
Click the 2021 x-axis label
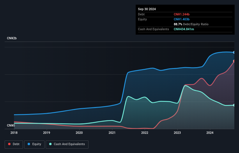pyautogui.click(x=112, y=133)
